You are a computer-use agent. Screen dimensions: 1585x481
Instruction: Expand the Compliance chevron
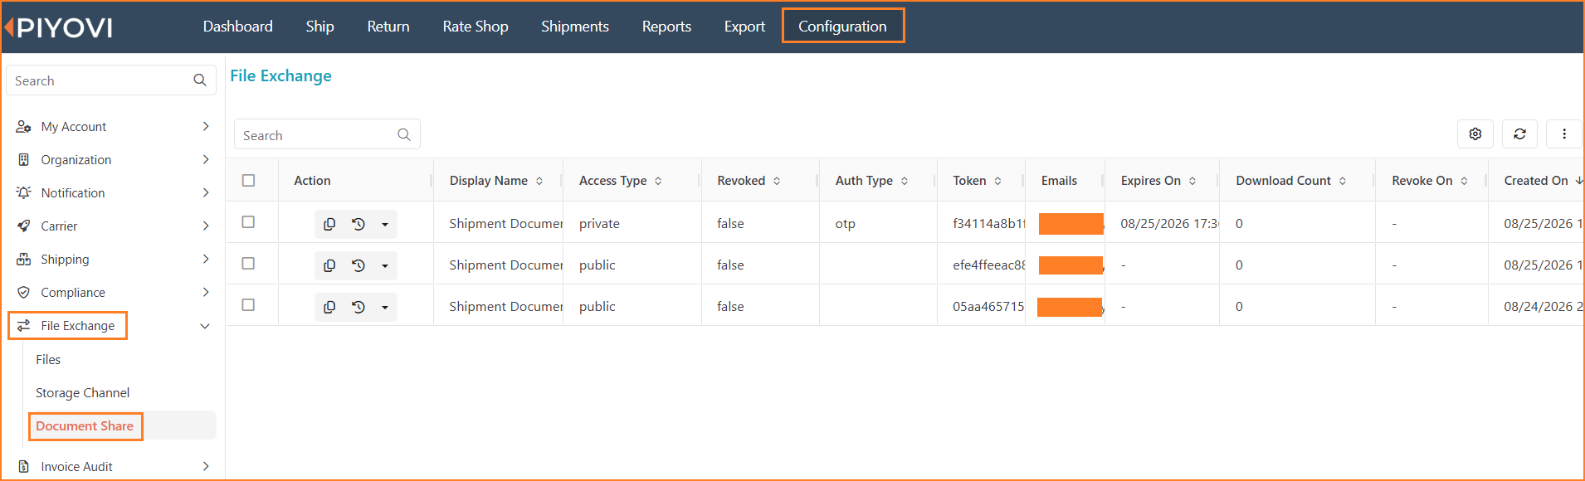(x=206, y=292)
